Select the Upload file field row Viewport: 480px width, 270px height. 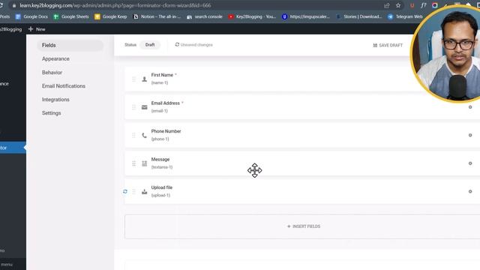pos(302,192)
